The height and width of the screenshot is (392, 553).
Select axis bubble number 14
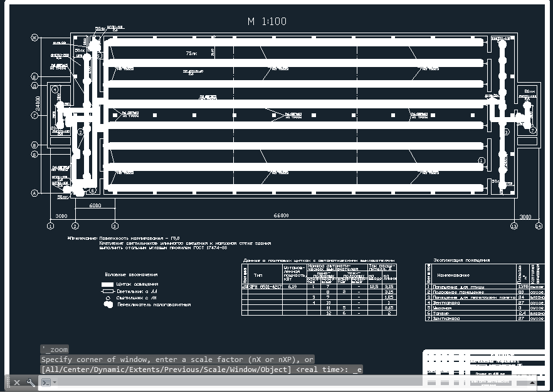pos(539,226)
